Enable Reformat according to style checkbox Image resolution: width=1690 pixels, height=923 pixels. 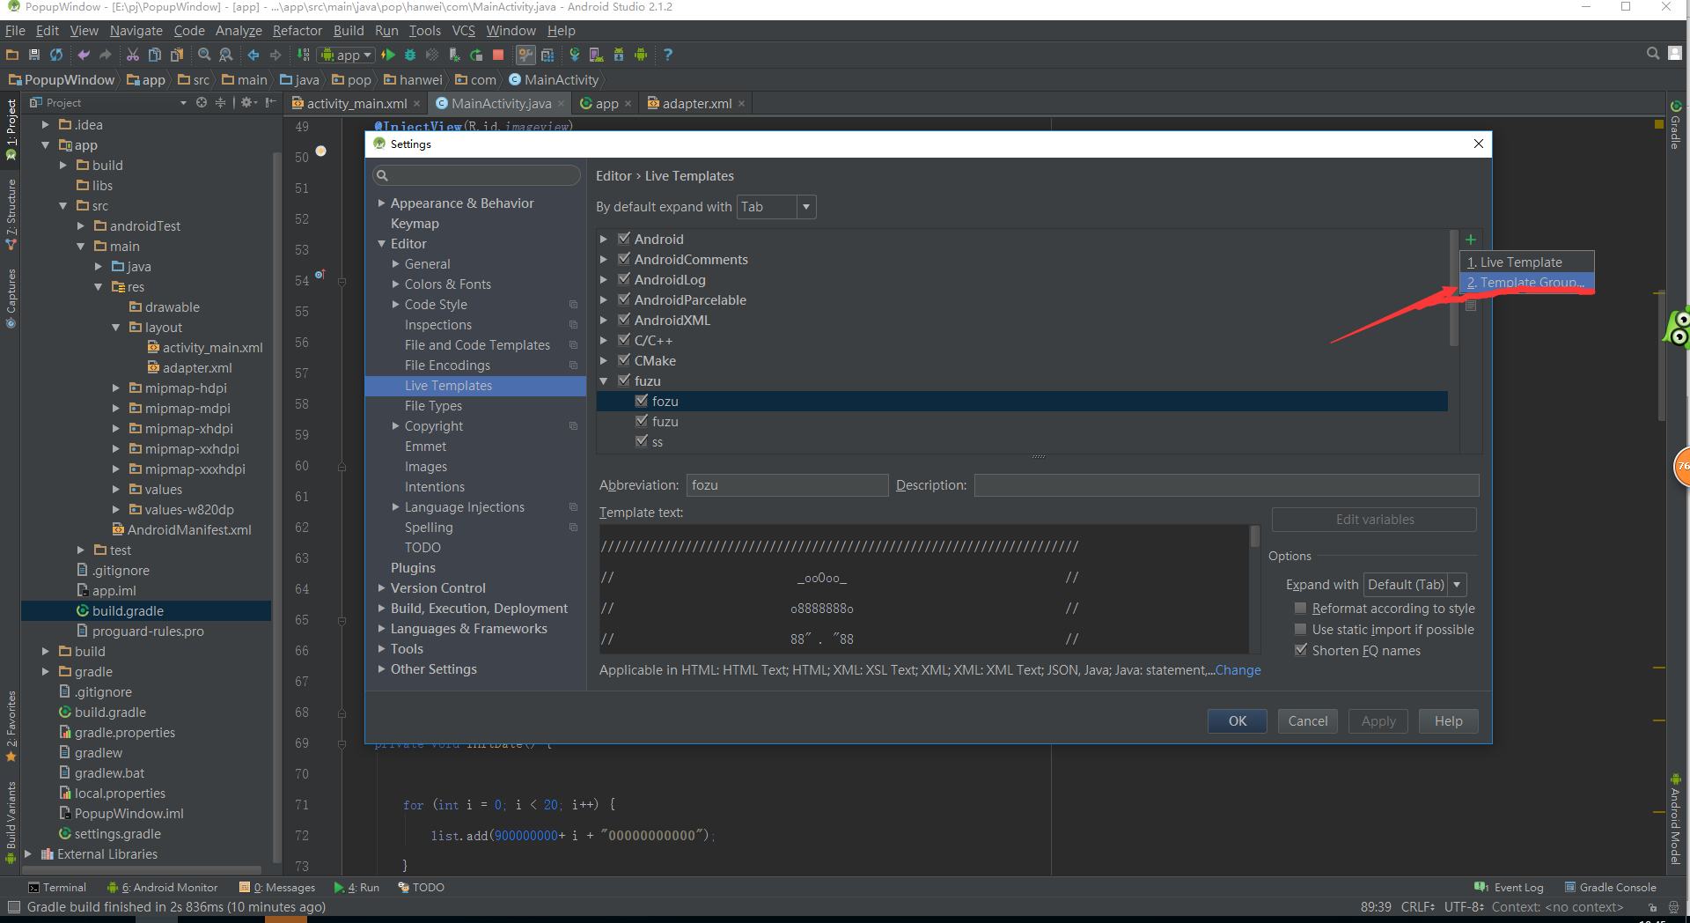[x=1300, y=609]
